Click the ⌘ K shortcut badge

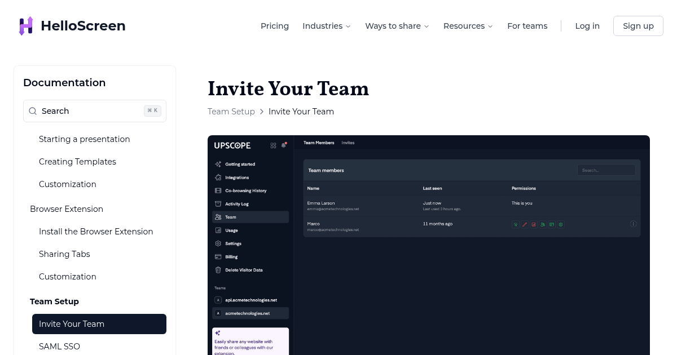152,111
